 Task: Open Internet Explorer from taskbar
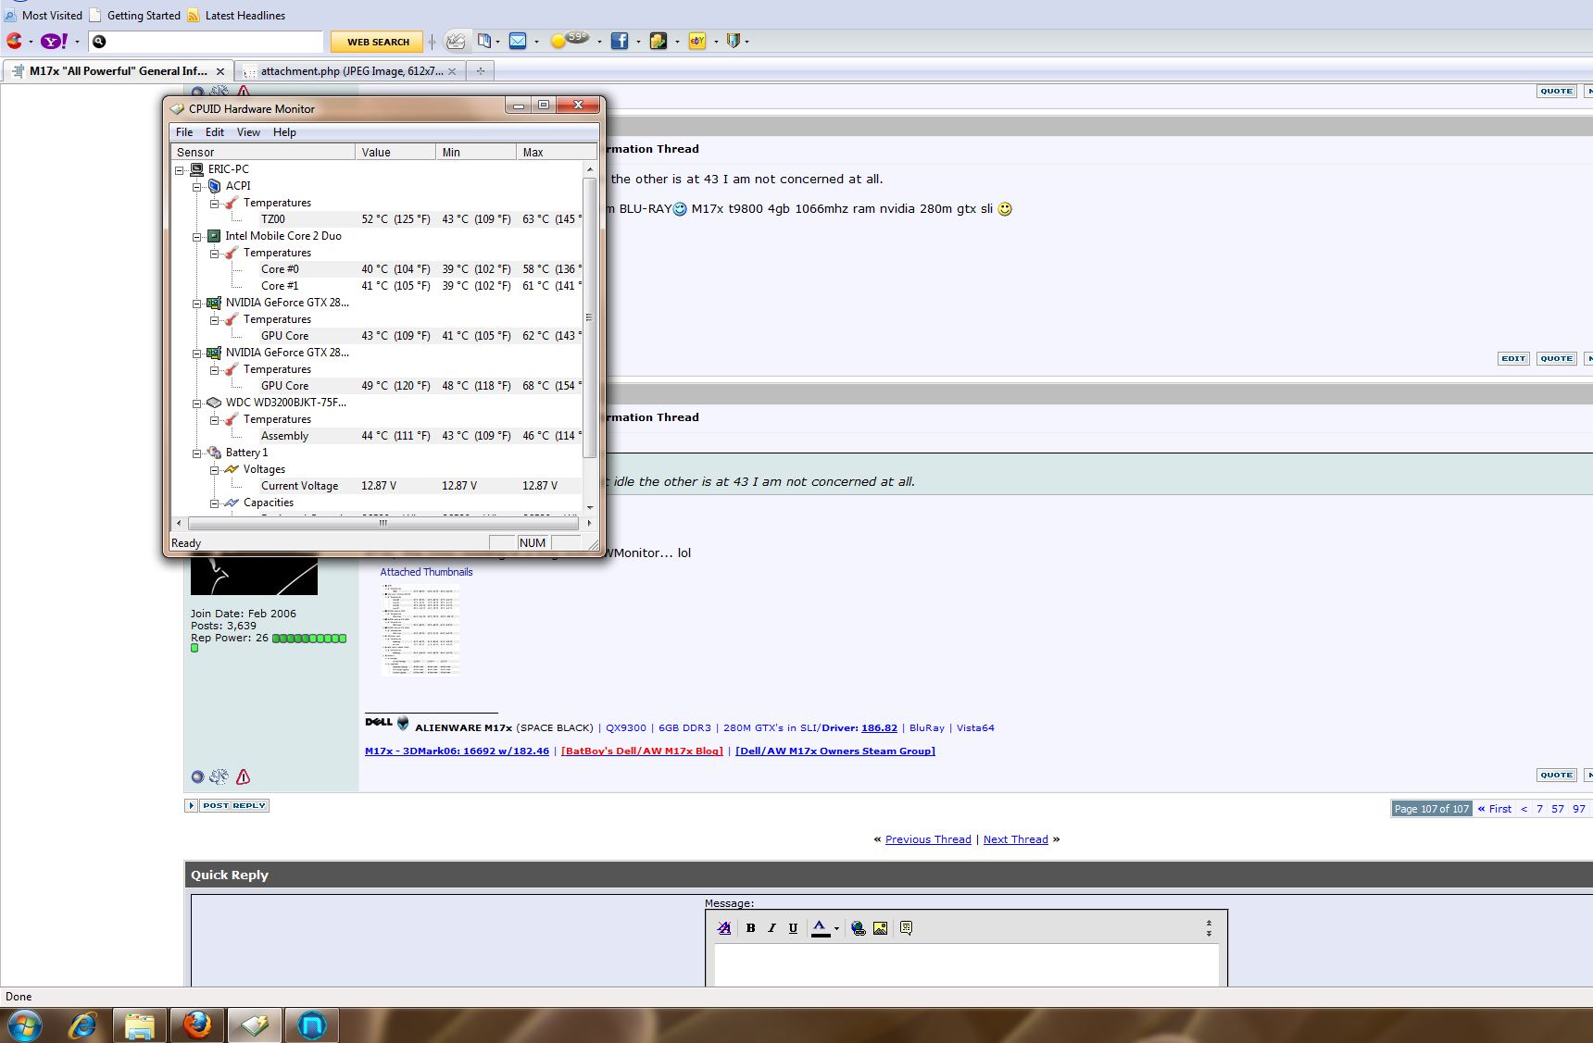(x=83, y=1025)
